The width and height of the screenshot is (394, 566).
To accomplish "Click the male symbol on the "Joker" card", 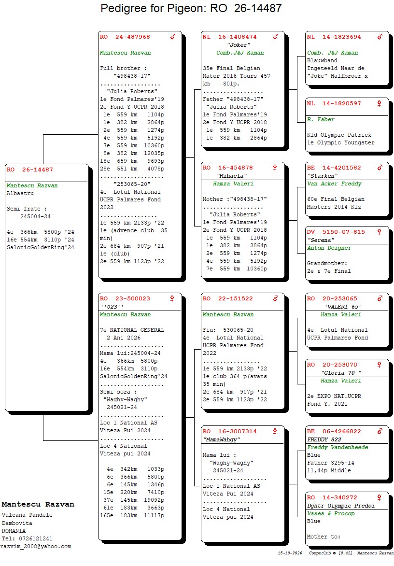I will coord(276,36).
